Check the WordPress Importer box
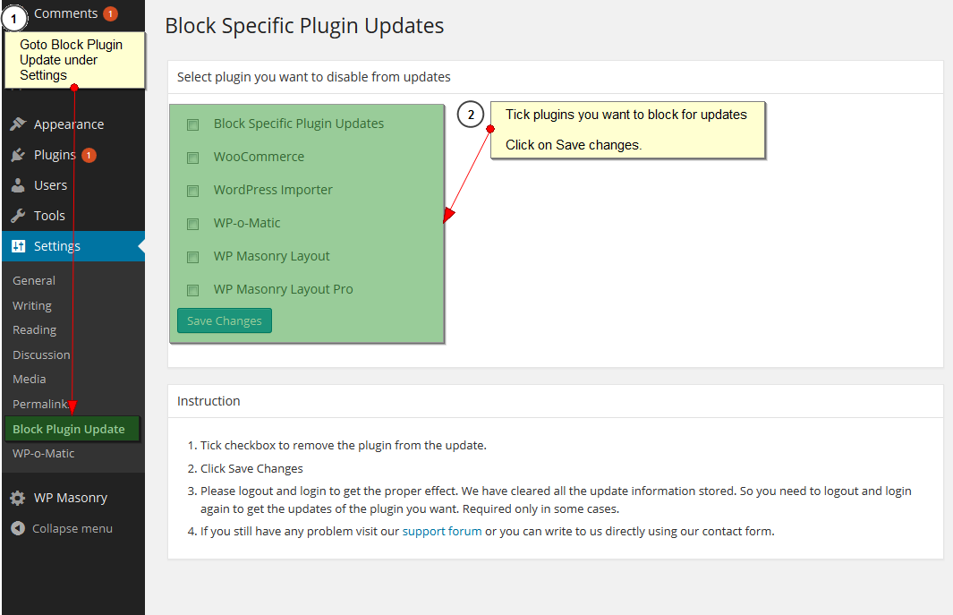The height and width of the screenshot is (615, 953). (x=192, y=191)
